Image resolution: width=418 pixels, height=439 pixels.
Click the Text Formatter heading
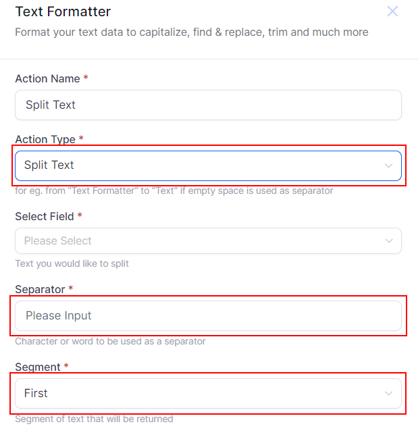point(63,11)
